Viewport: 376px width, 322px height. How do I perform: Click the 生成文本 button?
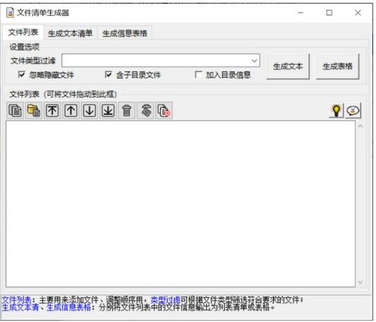[x=288, y=66]
